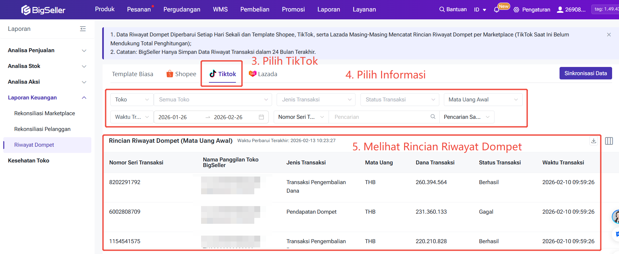Collapse the Laporan sidebar menu icon

point(83,29)
